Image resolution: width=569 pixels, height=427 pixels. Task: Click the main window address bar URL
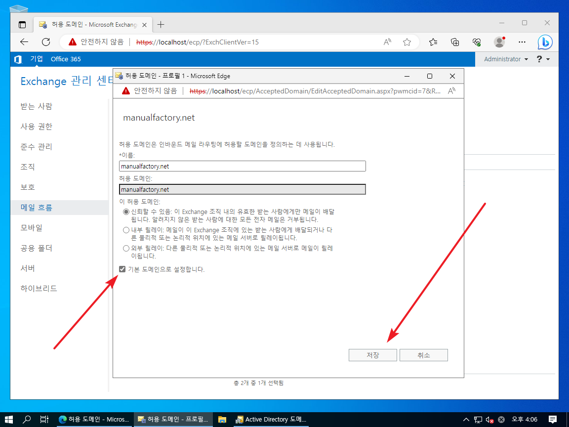[x=198, y=42]
